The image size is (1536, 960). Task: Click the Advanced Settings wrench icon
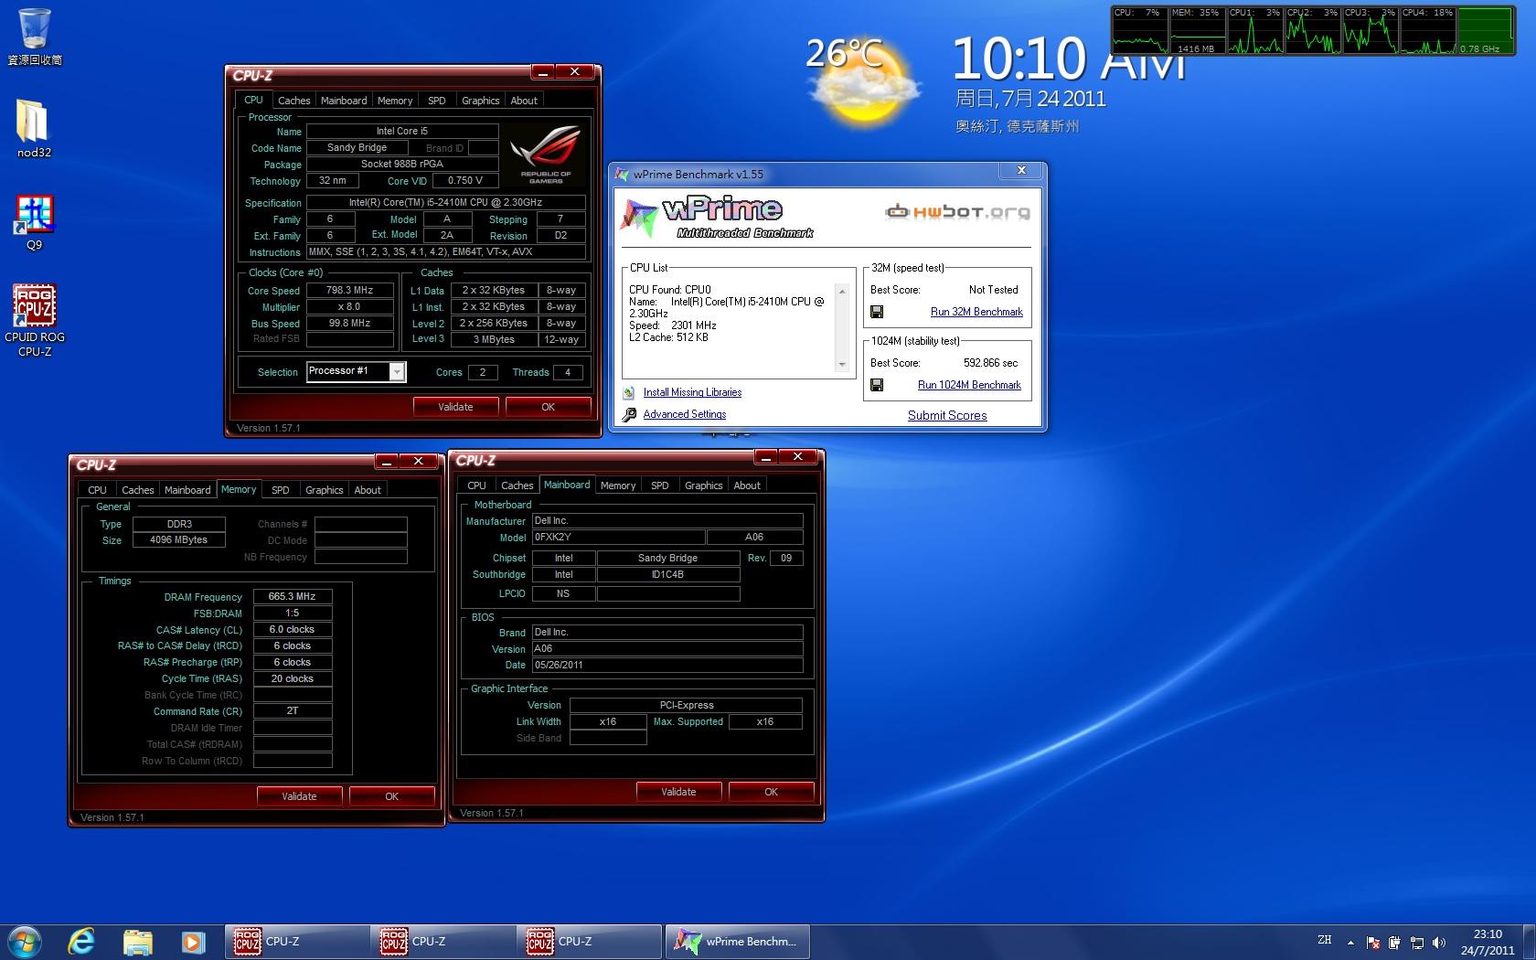[x=629, y=415]
